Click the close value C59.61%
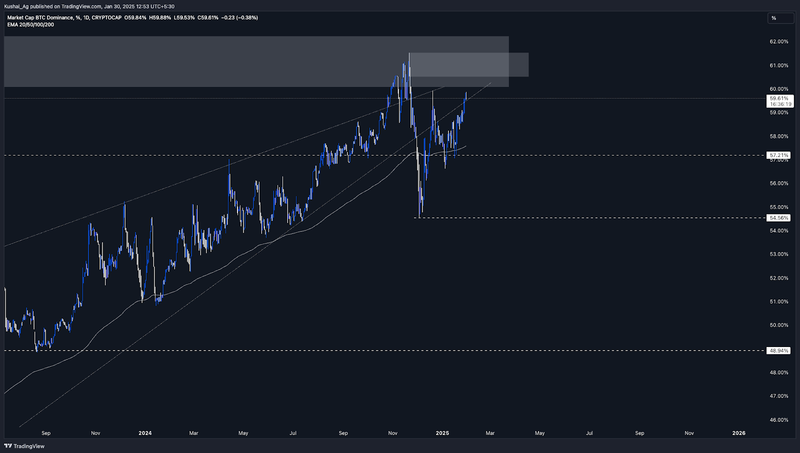 coord(208,17)
